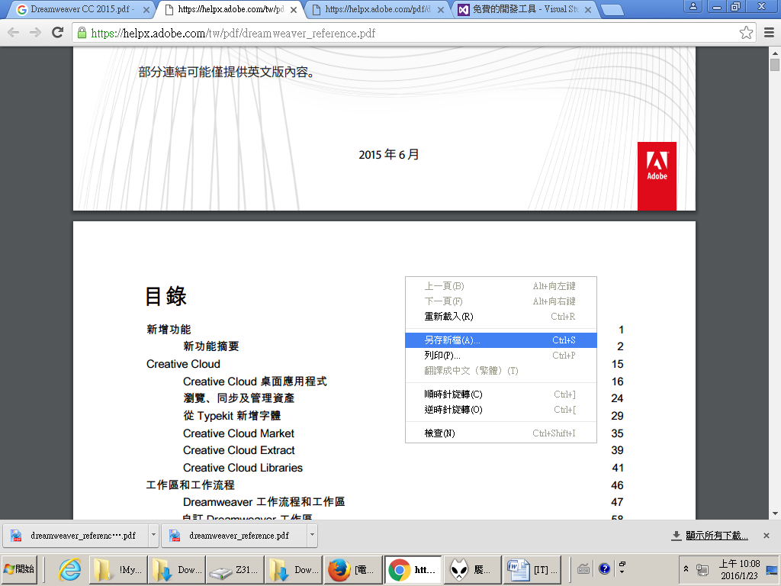
Task: Close the downloads bar
Action: point(766,536)
